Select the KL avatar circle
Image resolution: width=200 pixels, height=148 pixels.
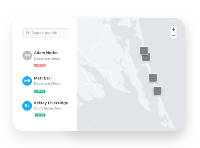pos(27,106)
